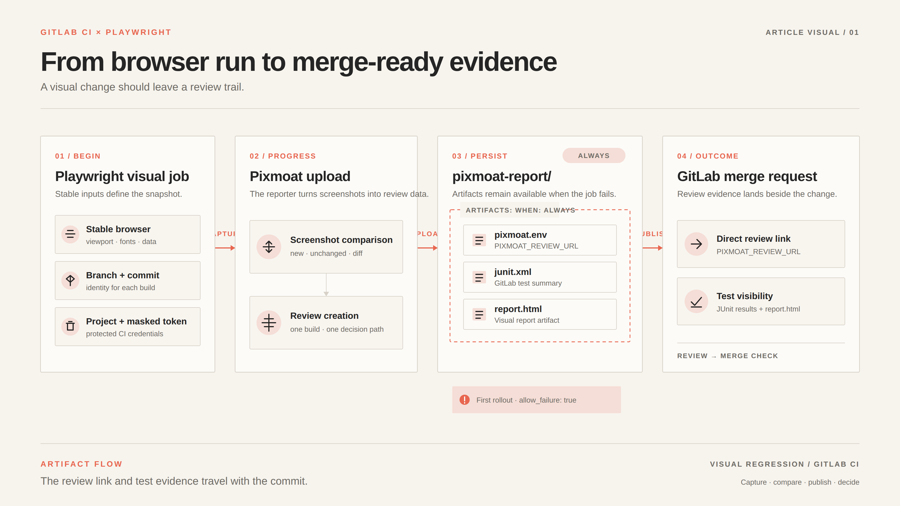This screenshot has height=506, width=900.
Task: Select the Project + masked token title
Action: (136, 321)
